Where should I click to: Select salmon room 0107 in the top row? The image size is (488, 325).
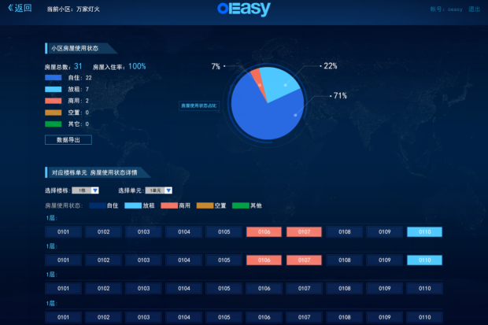pyautogui.click(x=304, y=232)
